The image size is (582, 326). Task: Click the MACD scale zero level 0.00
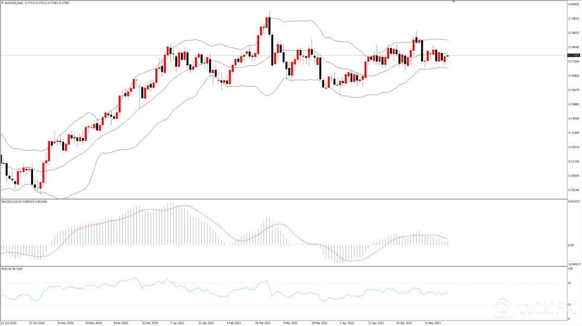point(572,245)
